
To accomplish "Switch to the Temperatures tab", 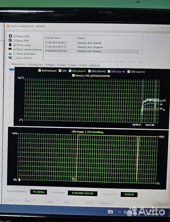I will click(x=18, y=64).
